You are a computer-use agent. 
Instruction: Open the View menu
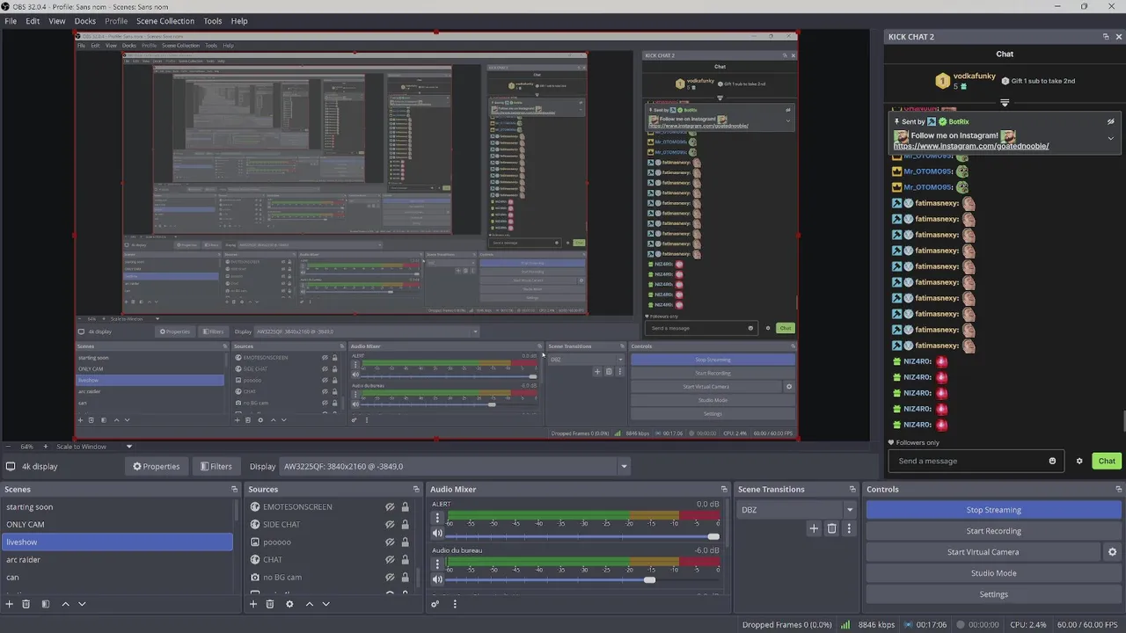tap(57, 21)
